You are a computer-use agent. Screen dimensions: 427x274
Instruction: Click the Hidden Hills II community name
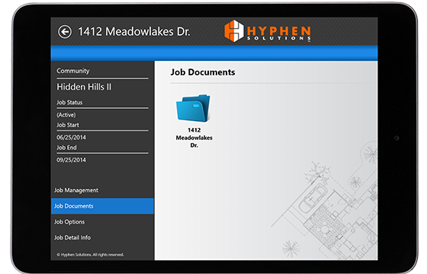84,87
